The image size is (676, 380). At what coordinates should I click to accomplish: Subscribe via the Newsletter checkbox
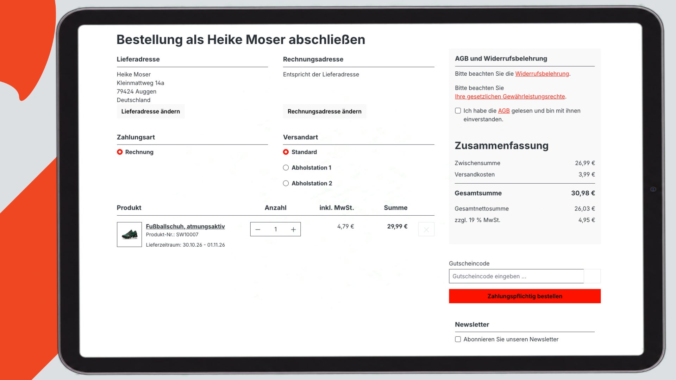(458, 339)
